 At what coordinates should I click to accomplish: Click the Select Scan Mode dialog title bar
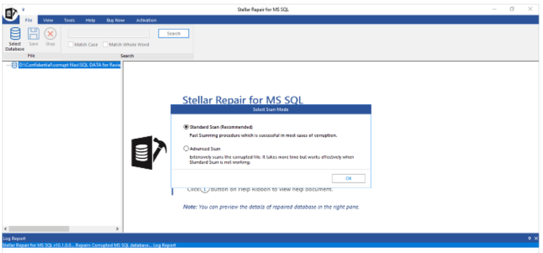271,109
